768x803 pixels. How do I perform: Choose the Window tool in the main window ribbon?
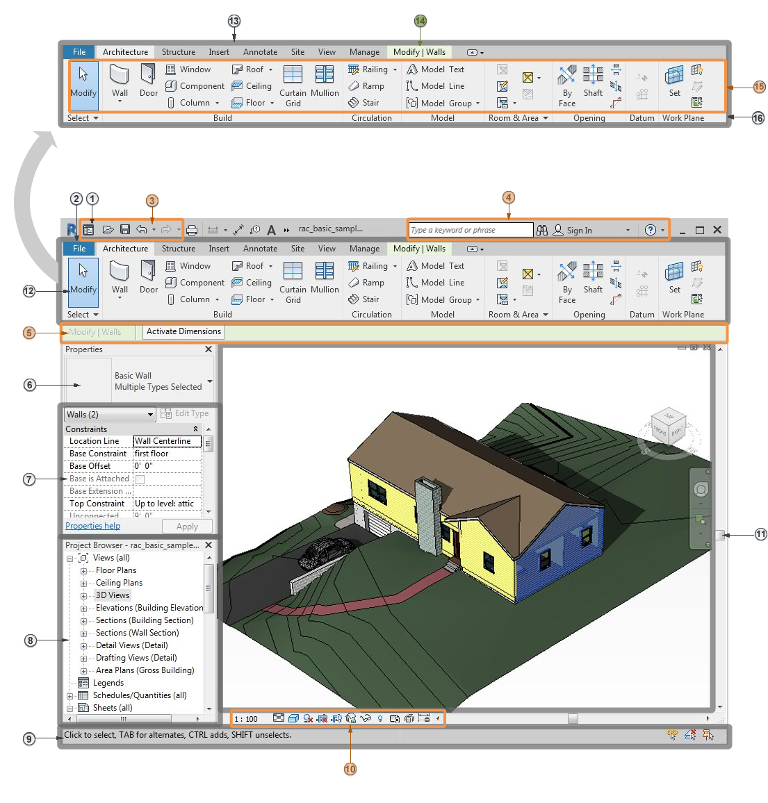click(x=188, y=266)
